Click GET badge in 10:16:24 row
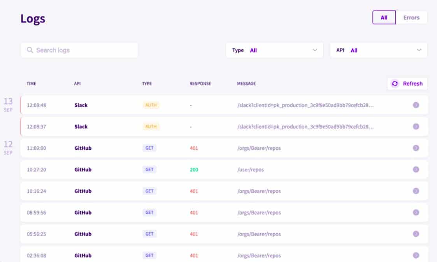Image resolution: width=437 pixels, height=262 pixels. pos(149,191)
